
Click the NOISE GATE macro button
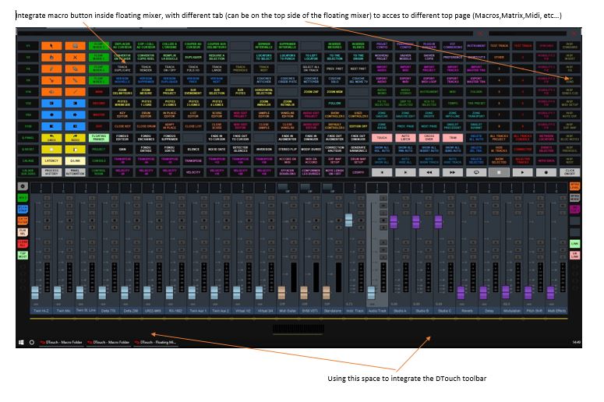point(217,150)
